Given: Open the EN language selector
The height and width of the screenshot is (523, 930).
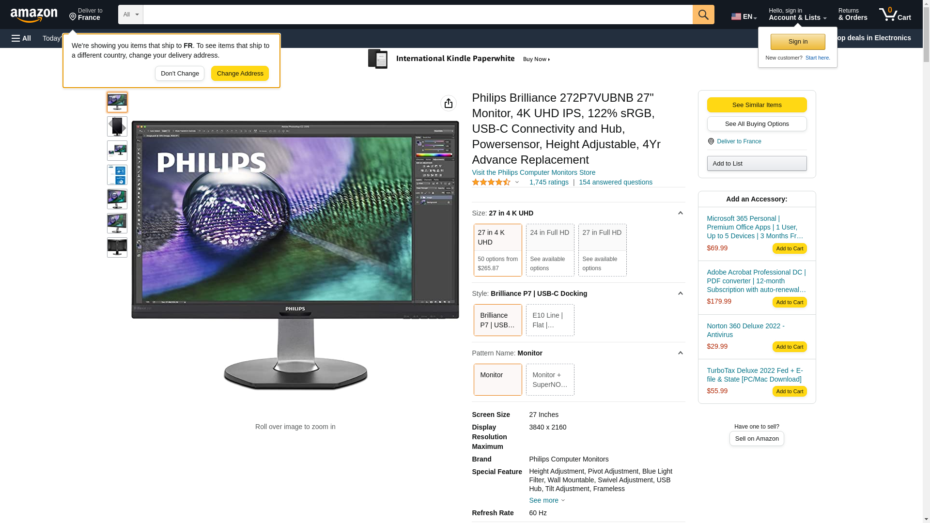Looking at the screenshot, I should (744, 16).
